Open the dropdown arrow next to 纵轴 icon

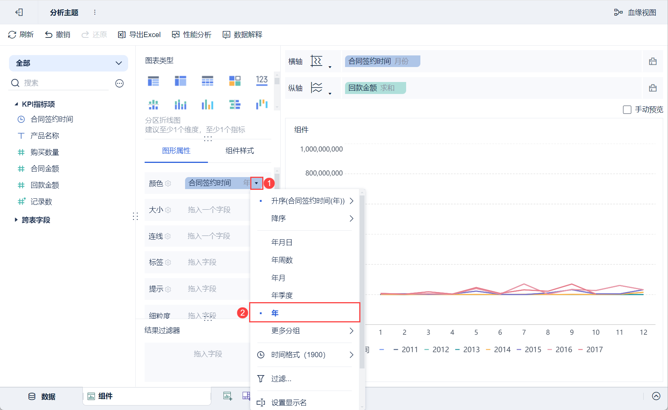point(330,94)
